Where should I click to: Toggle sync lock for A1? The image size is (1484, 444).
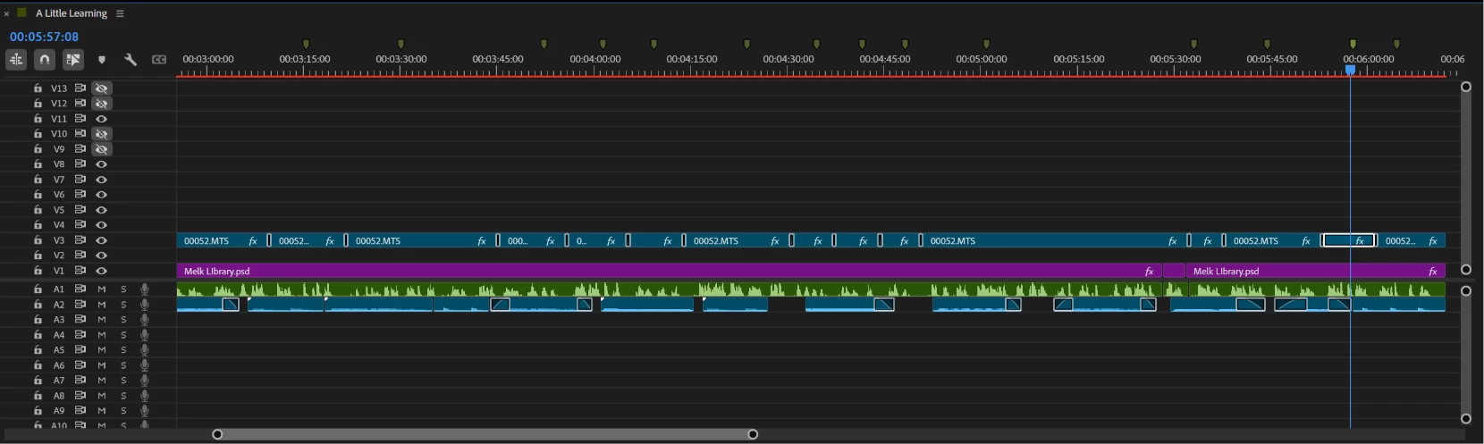[80, 289]
